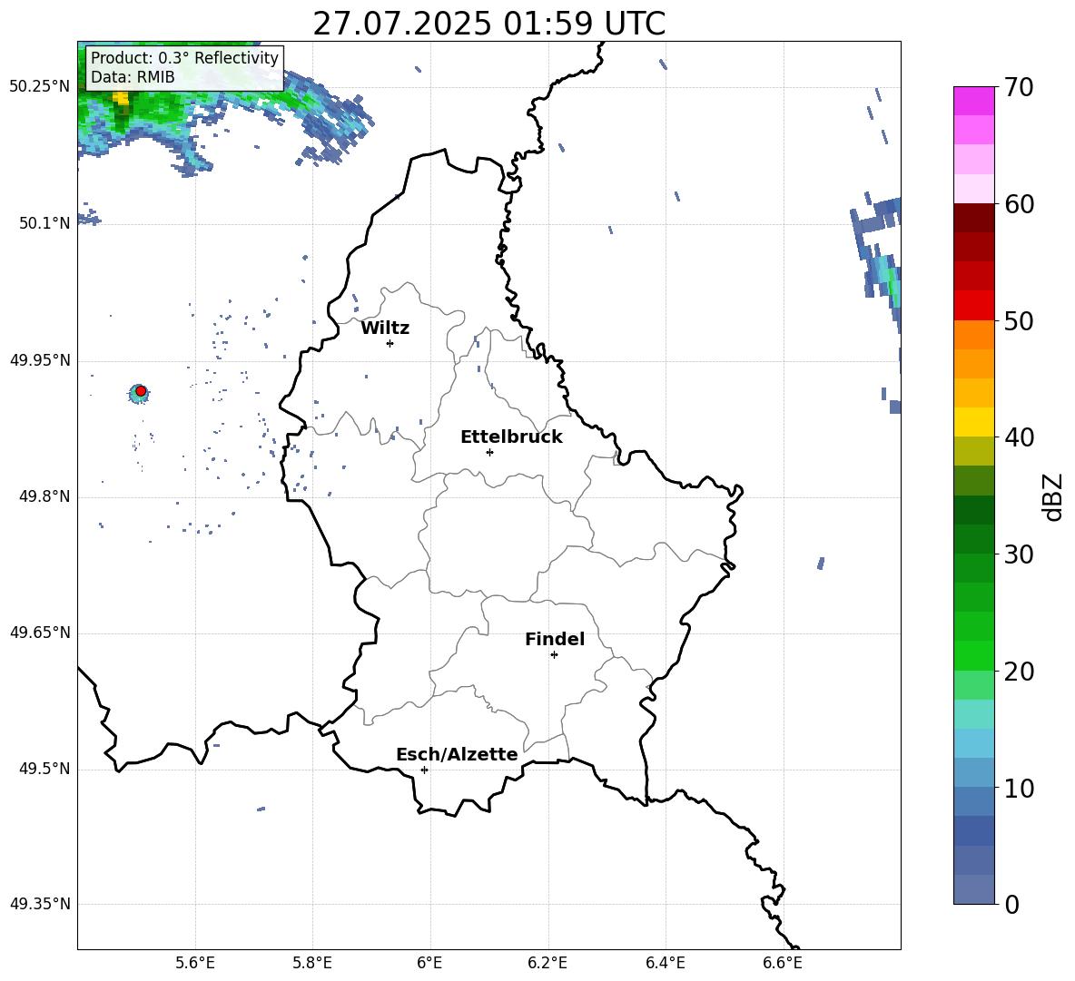The height and width of the screenshot is (981, 1075).
Task: Click the 'Data: RMIB' label
Action: point(133,77)
